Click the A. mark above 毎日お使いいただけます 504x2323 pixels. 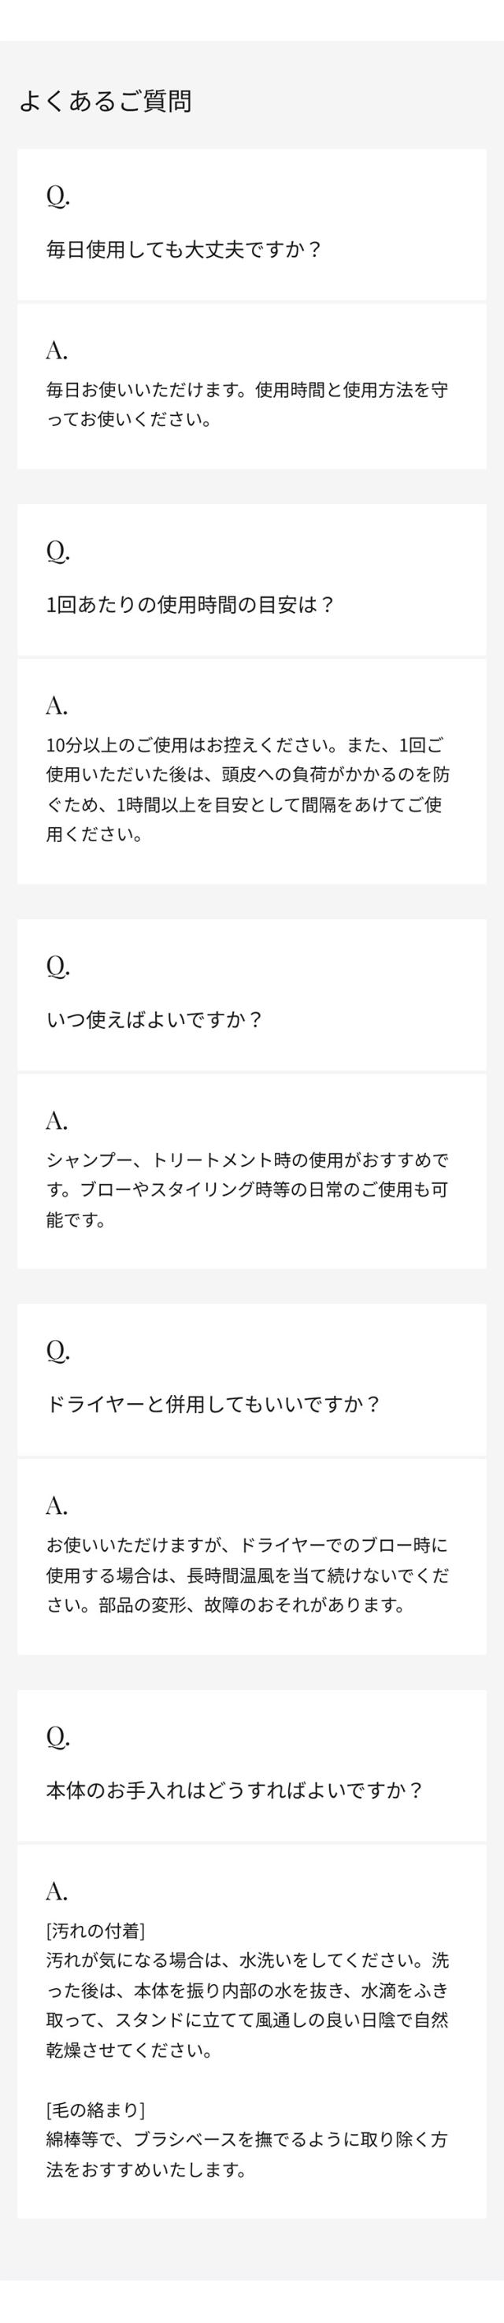(x=57, y=350)
